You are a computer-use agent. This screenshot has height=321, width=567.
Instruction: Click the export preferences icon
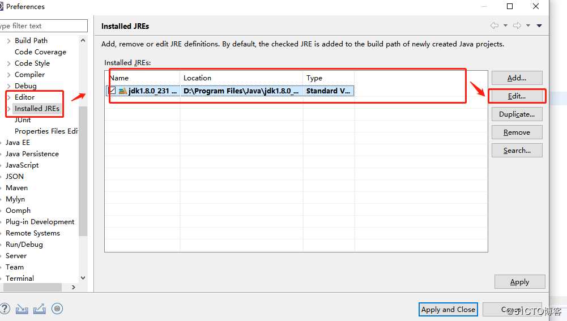pos(40,309)
